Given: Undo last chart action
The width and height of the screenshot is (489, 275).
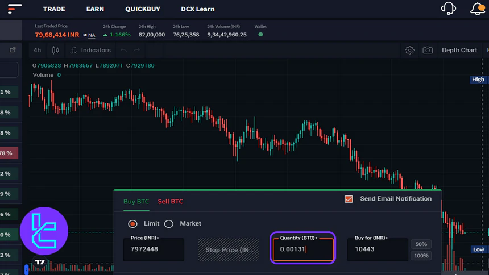Looking at the screenshot, I should click(123, 50).
